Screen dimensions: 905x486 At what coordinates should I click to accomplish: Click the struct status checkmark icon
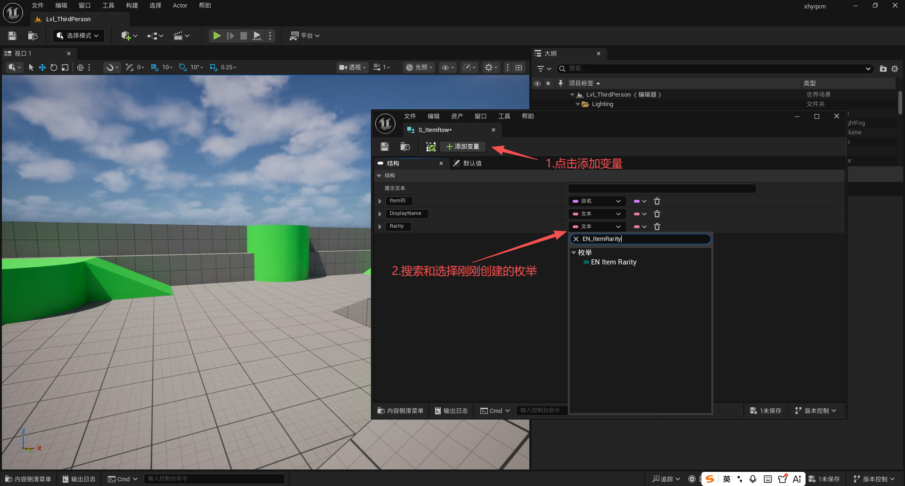[430, 147]
